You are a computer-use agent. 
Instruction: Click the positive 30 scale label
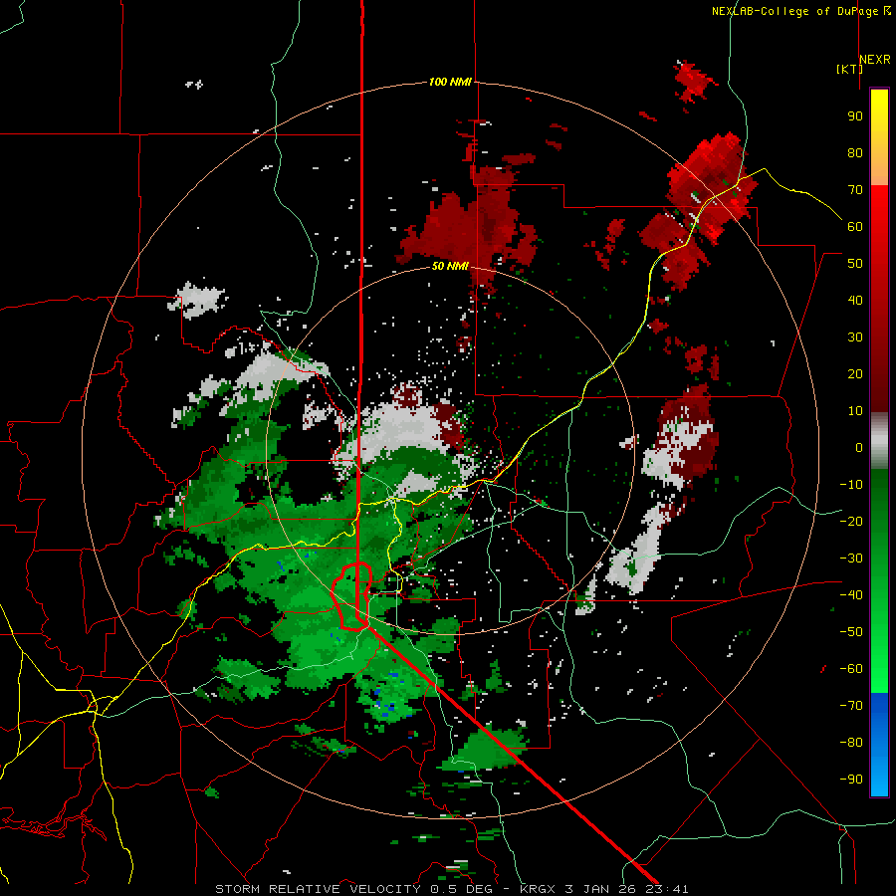pyautogui.click(x=855, y=337)
